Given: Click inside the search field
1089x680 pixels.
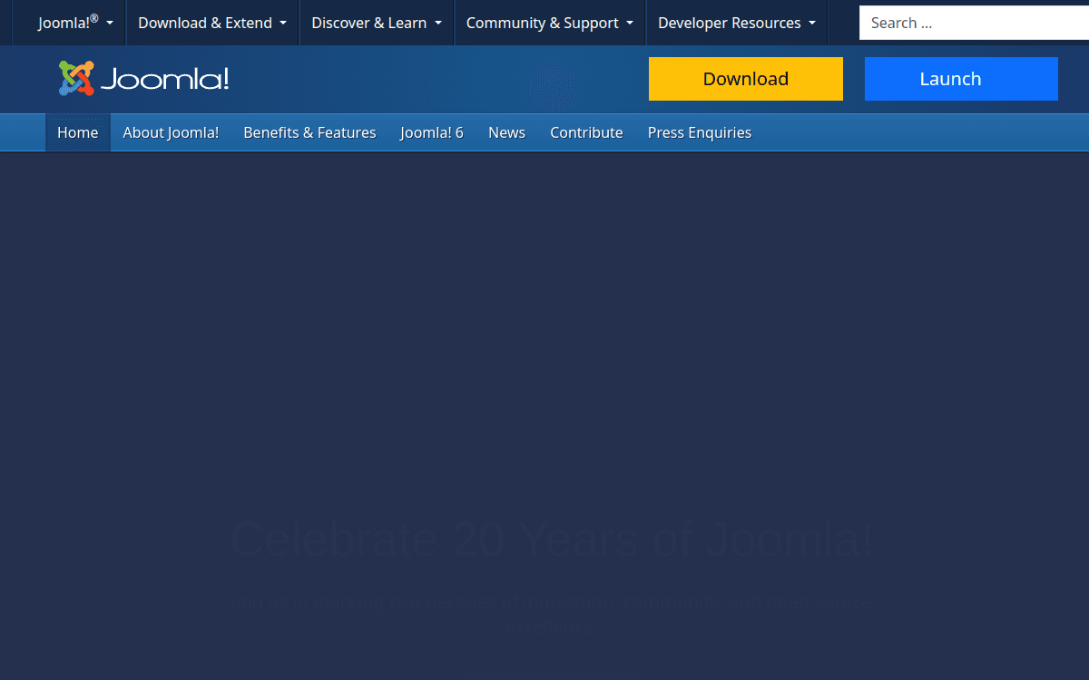Looking at the screenshot, I should pos(971,23).
